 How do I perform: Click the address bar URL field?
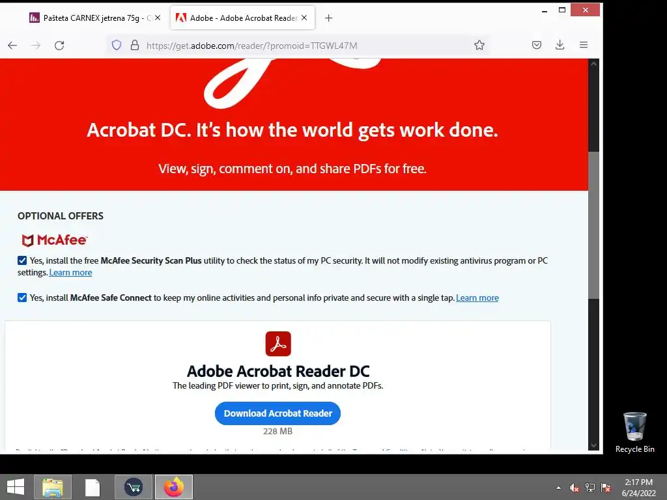298,46
